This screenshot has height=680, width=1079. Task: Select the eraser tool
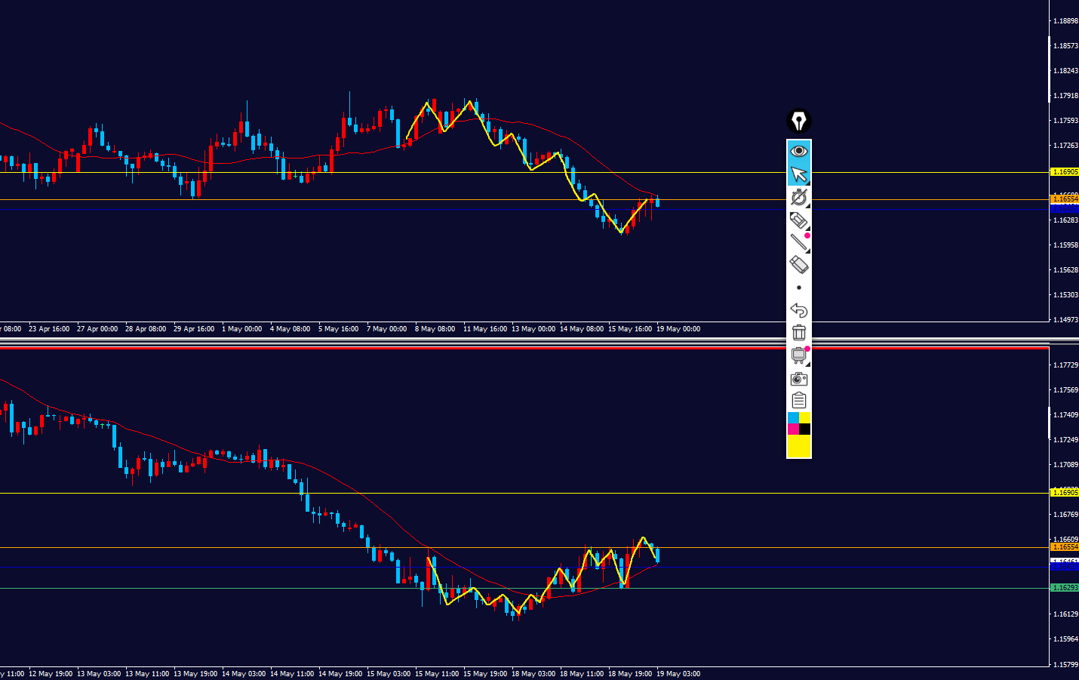click(798, 265)
